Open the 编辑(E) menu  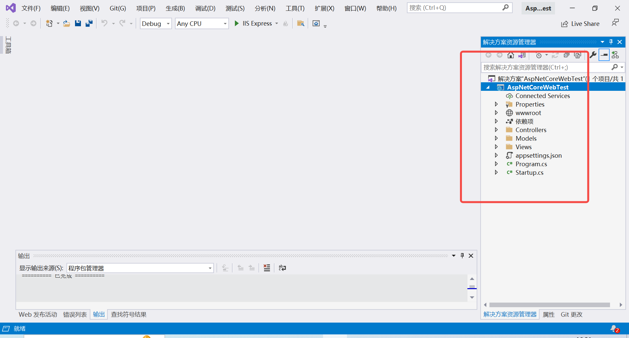[60, 8]
